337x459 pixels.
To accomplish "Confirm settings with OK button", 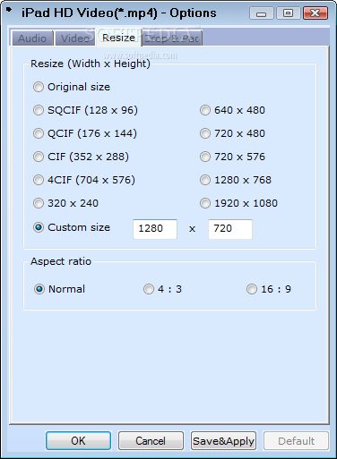I will 78,440.
